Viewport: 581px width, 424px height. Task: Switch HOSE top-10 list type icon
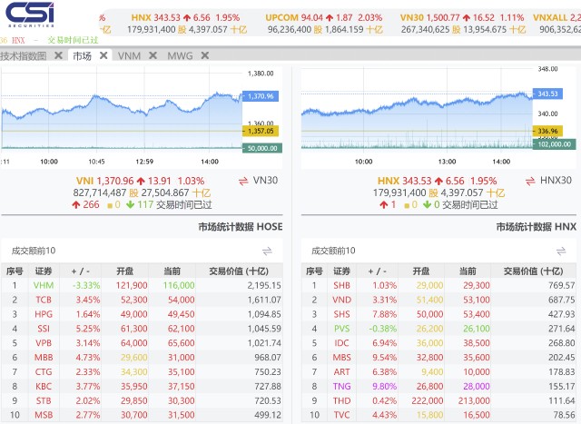[267, 251]
